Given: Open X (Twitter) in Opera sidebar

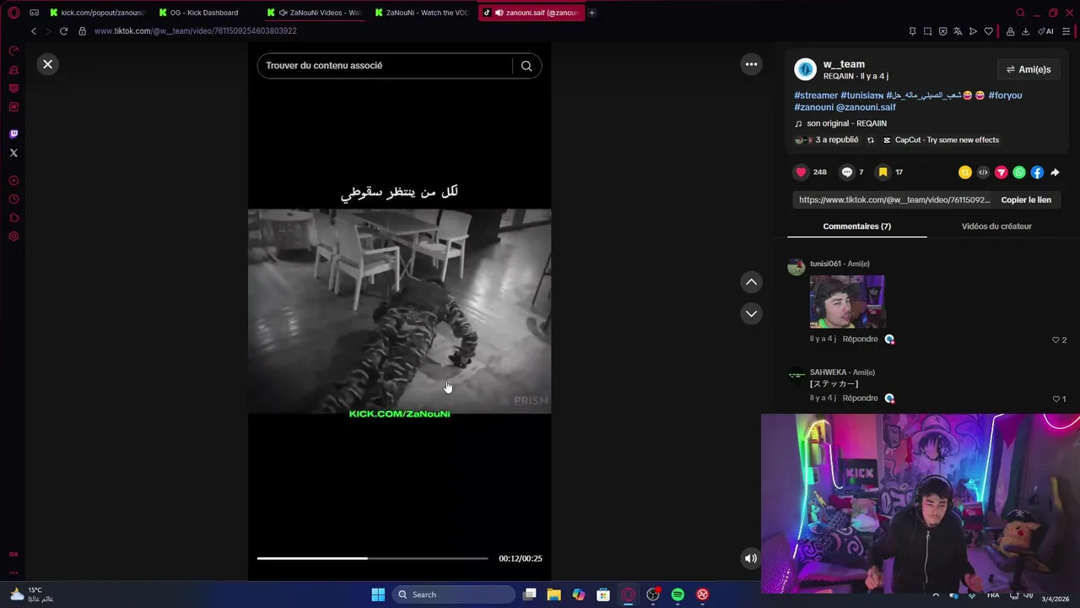Looking at the screenshot, I should click(x=13, y=153).
